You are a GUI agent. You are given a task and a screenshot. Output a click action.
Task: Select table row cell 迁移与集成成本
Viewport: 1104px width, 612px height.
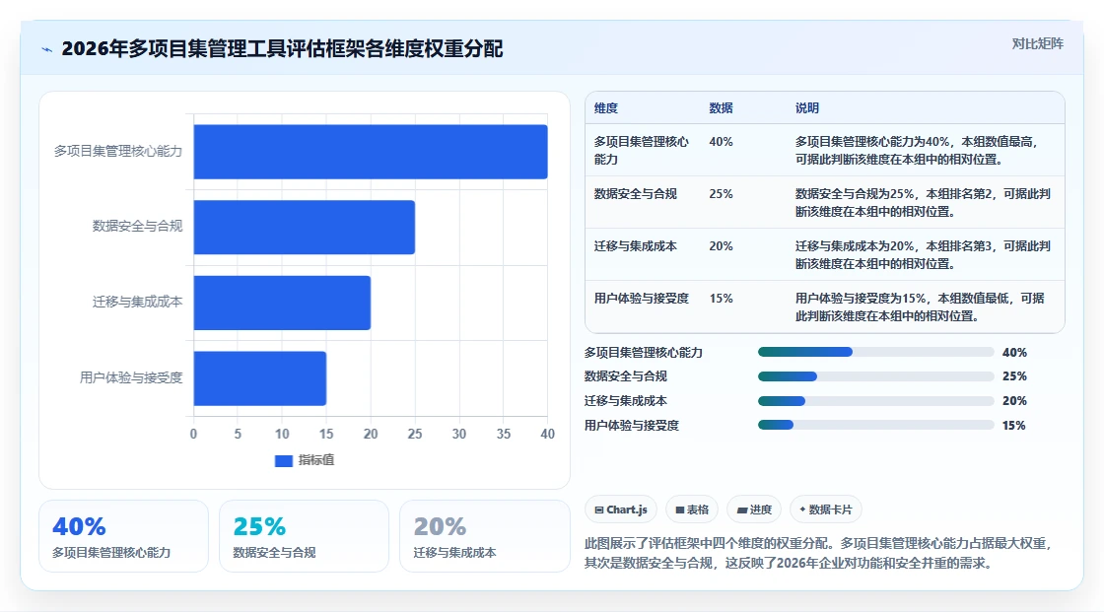pyautogui.click(x=635, y=245)
